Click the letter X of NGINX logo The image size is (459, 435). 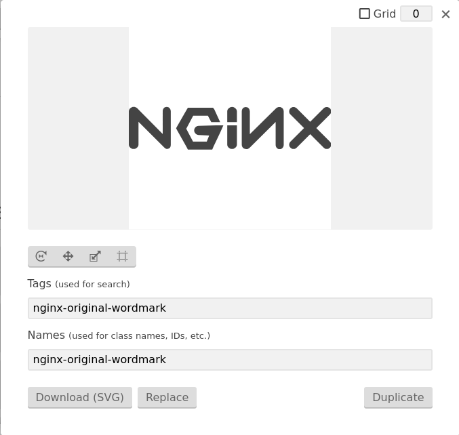pos(310,128)
